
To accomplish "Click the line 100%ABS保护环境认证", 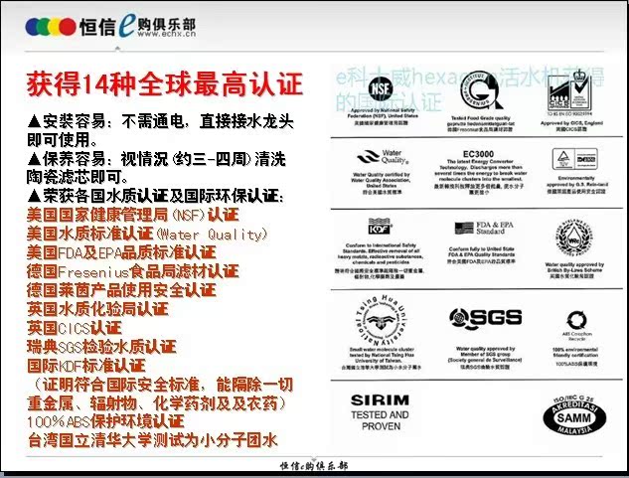I will tap(105, 421).
